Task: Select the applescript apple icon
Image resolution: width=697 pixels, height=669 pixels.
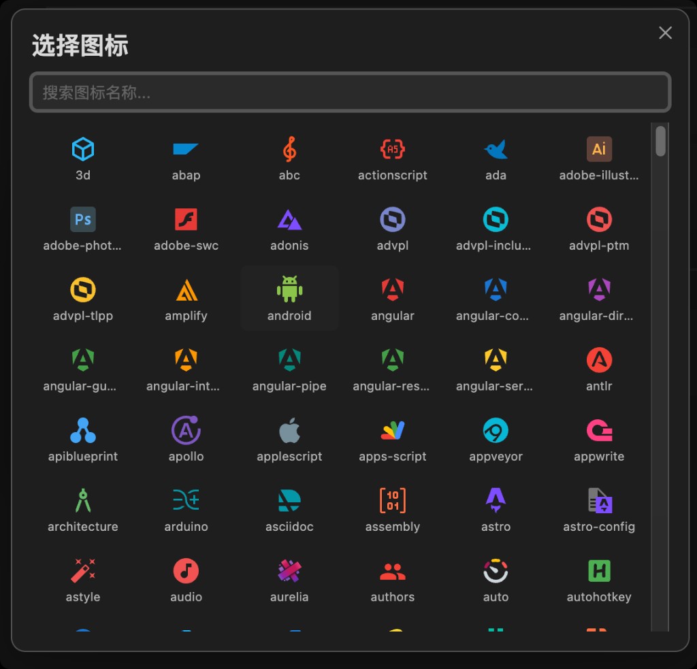Action: pos(289,430)
